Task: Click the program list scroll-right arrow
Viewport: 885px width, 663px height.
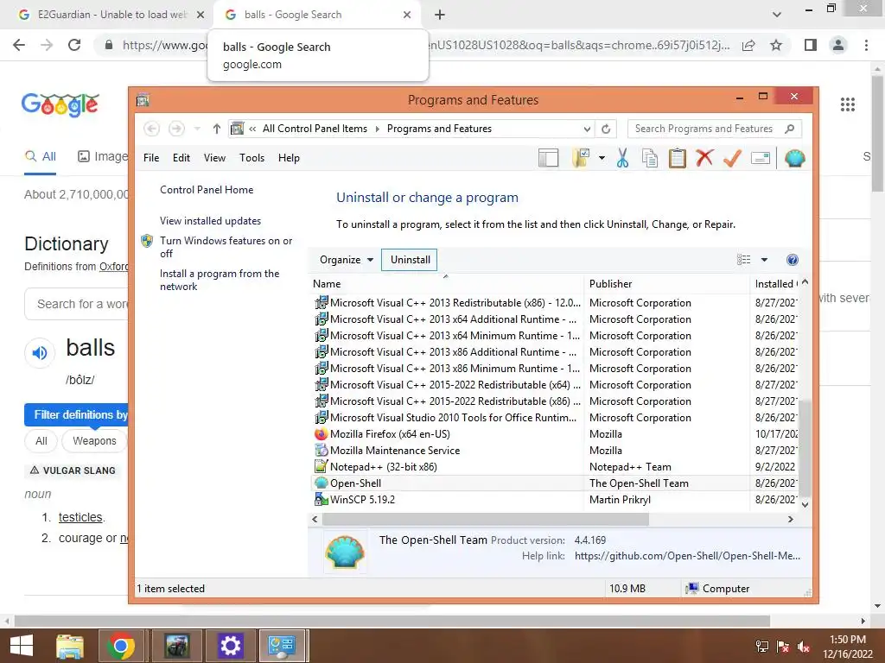Action: click(791, 519)
